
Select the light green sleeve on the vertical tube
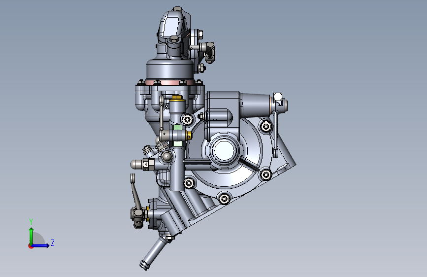click(x=177, y=127)
